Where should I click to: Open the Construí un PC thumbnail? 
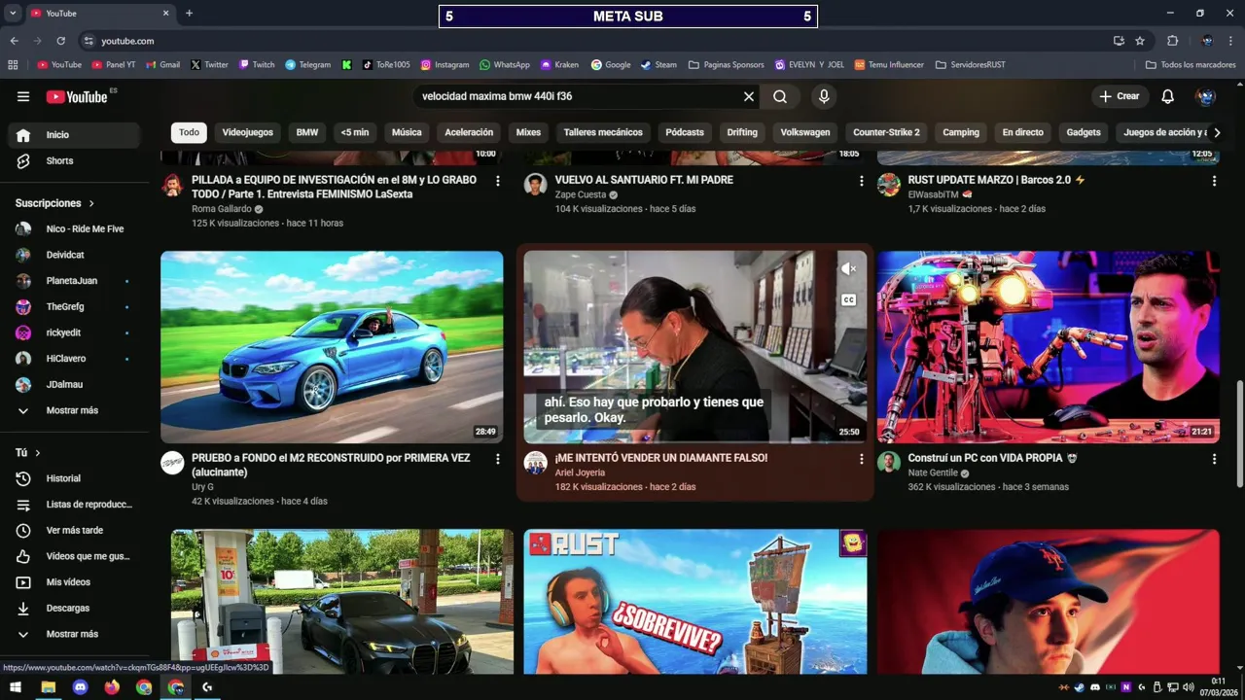click(x=1049, y=347)
